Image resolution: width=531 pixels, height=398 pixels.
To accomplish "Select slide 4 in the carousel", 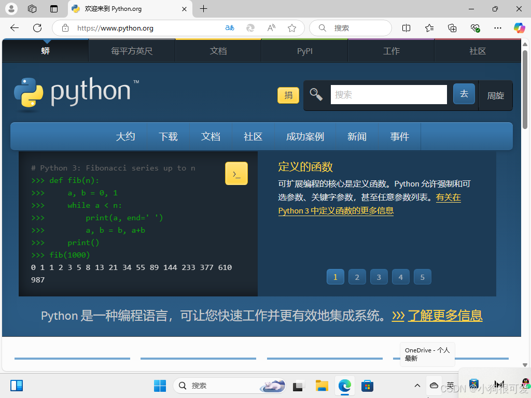I will pyautogui.click(x=401, y=277).
